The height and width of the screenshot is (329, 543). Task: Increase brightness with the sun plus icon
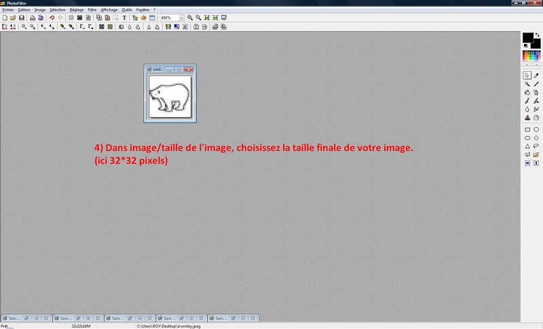[33, 26]
